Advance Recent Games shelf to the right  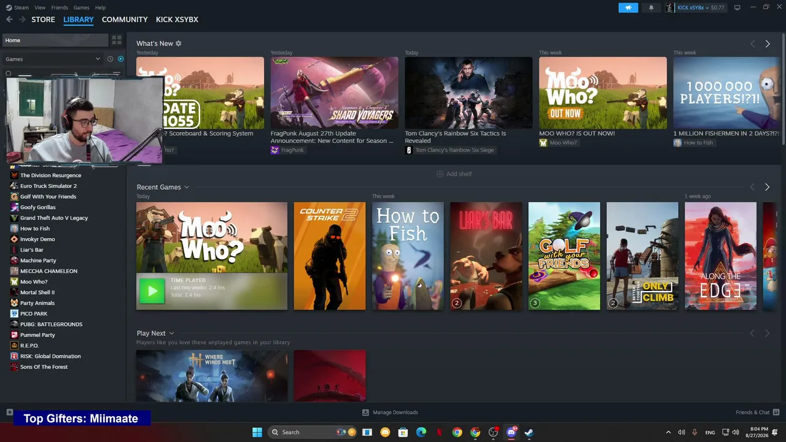(767, 187)
